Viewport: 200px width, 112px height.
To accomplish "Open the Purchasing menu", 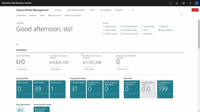I will point(106,10).
